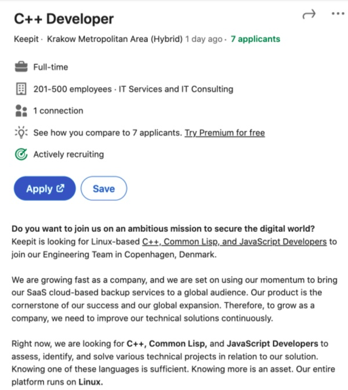Click the green actively recruiting target icon

click(x=21, y=155)
